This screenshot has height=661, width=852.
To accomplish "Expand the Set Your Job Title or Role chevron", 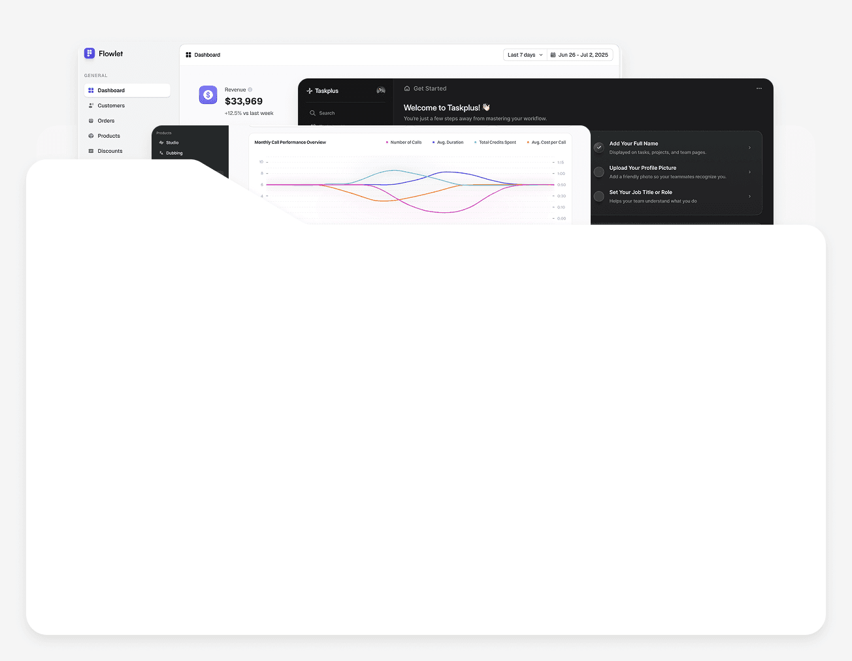I will [749, 196].
